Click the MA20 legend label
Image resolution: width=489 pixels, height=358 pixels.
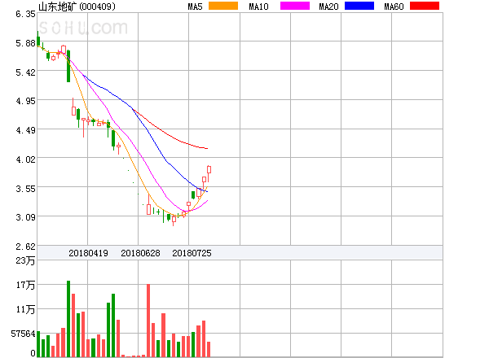328,7
